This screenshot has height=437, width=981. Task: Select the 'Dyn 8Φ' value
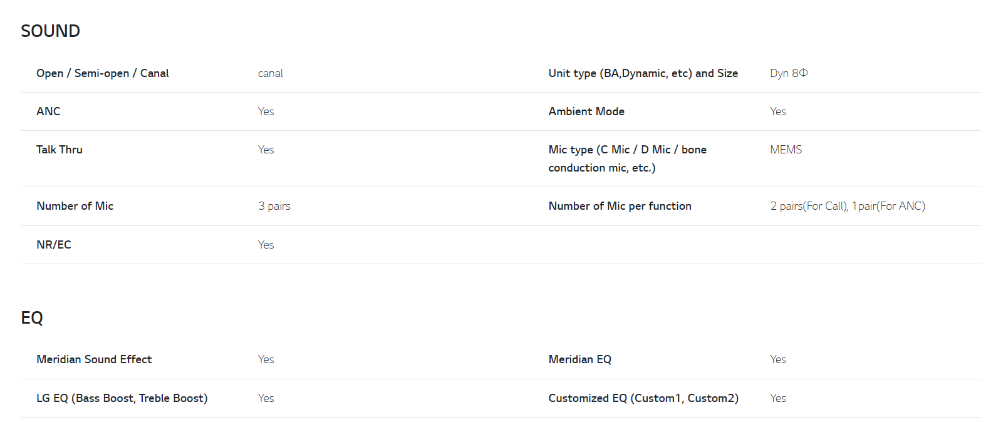pos(789,73)
